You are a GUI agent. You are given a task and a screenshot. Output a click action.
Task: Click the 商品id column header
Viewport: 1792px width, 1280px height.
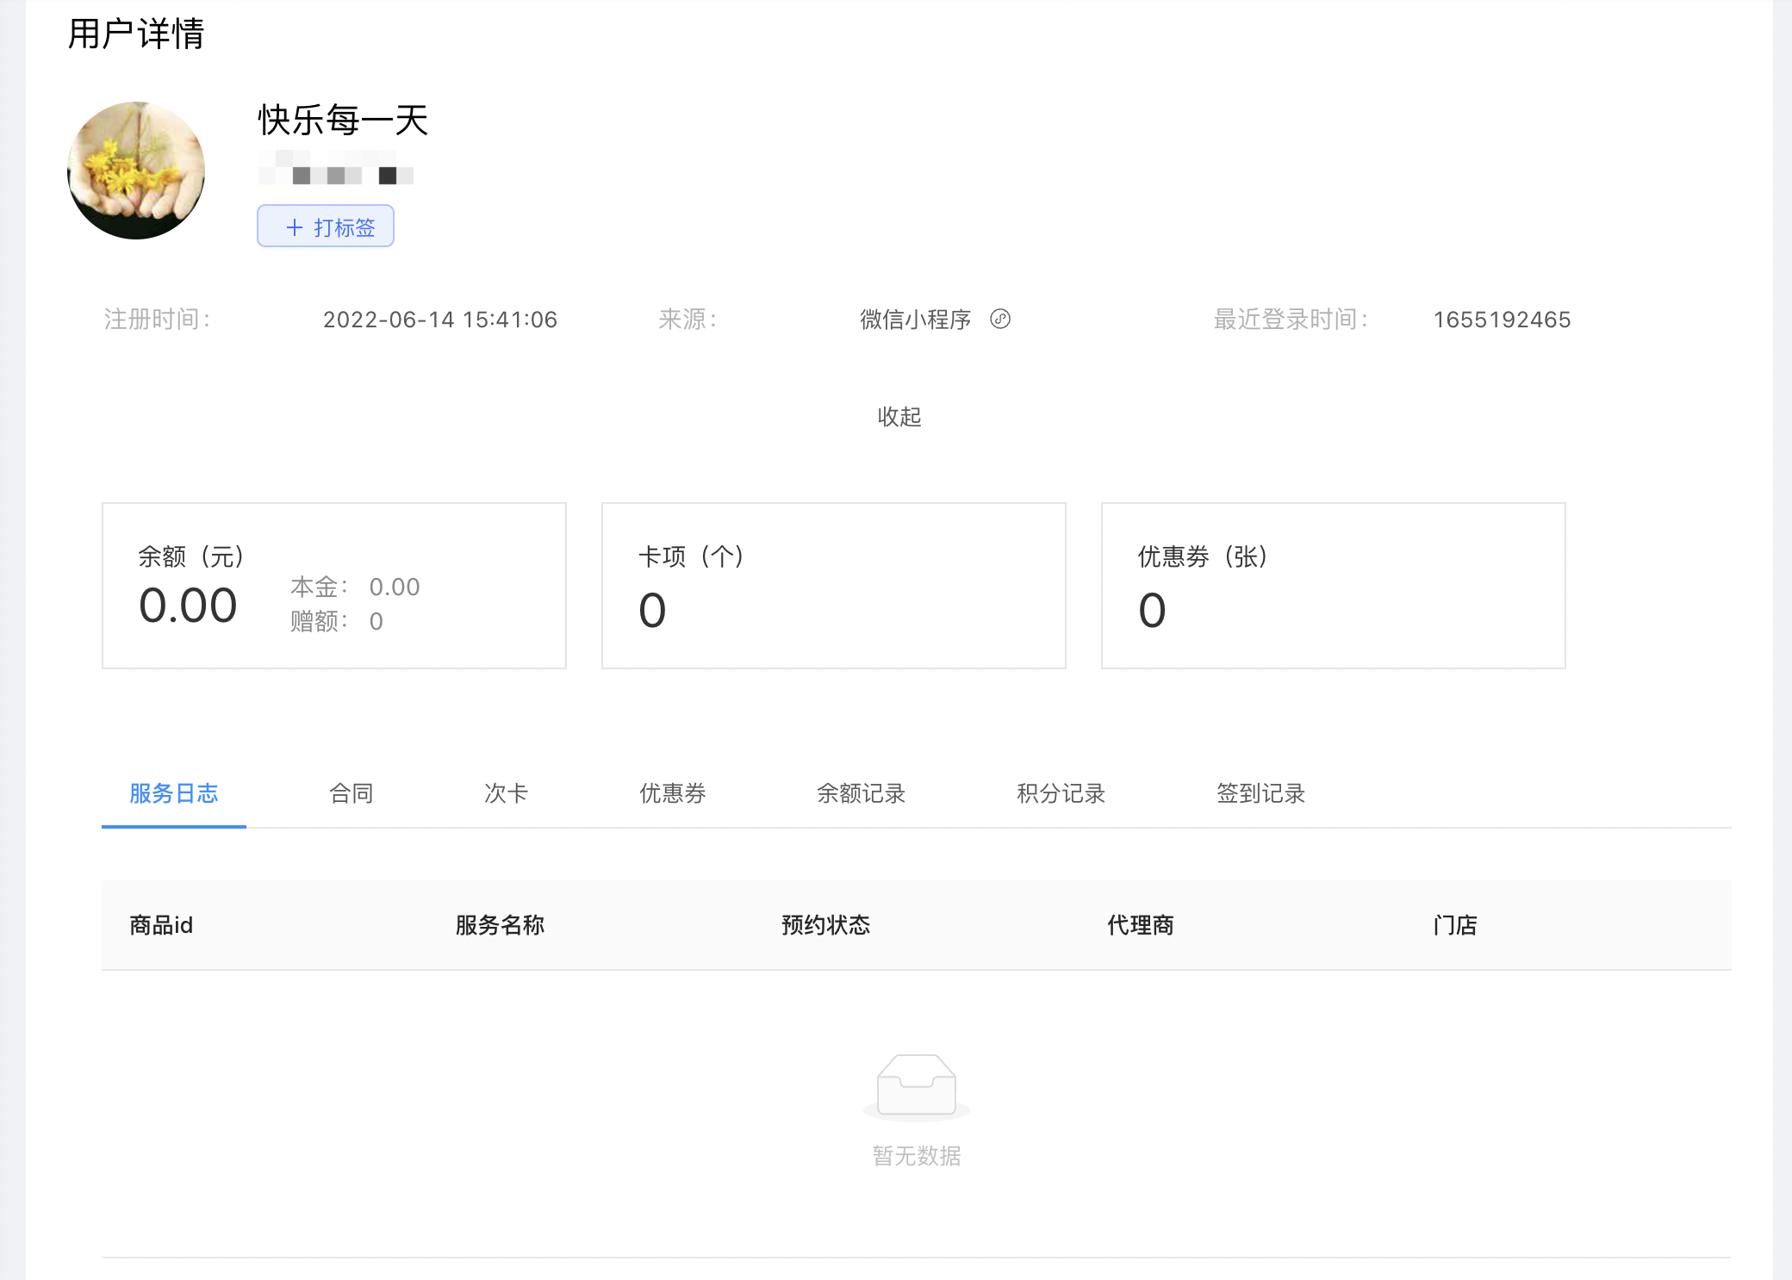pyautogui.click(x=161, y=925)
